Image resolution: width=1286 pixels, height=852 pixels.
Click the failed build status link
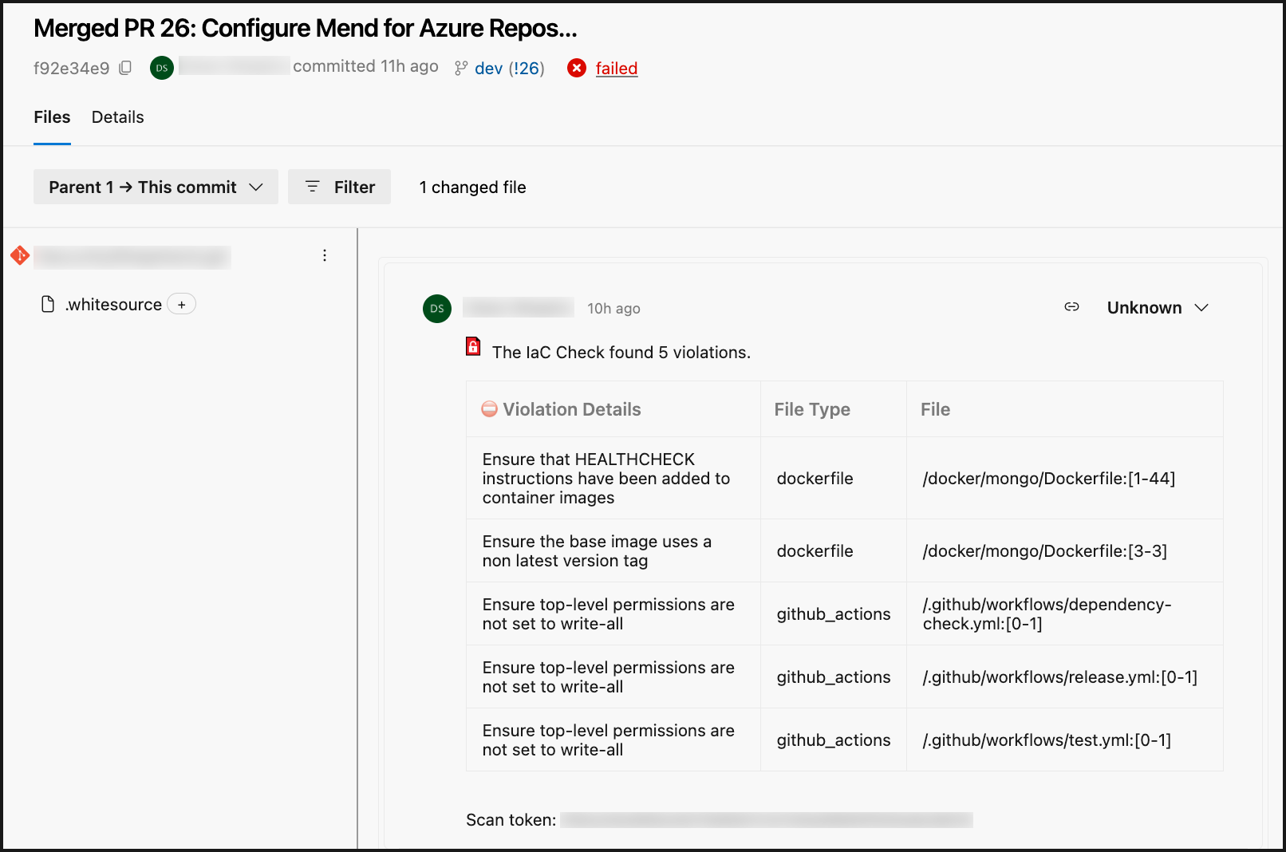616,69
